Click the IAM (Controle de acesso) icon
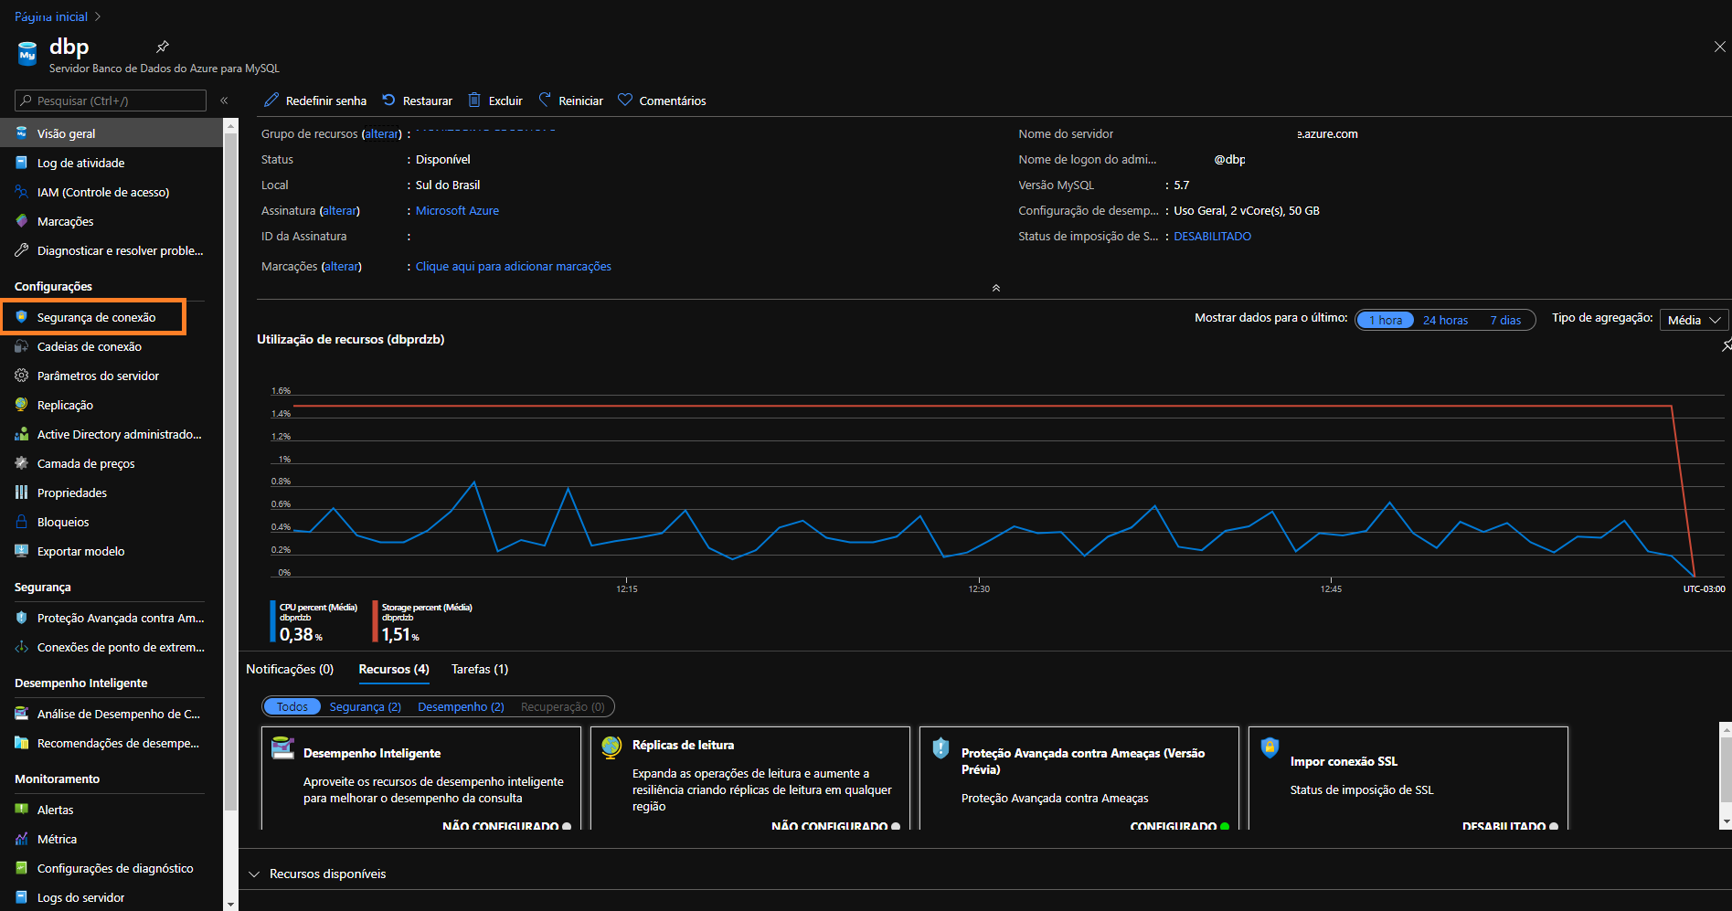1732x911 pixels. 22,192
